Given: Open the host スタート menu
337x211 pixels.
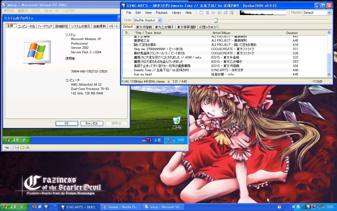Looking at the screenshot, I should (14, 207).
